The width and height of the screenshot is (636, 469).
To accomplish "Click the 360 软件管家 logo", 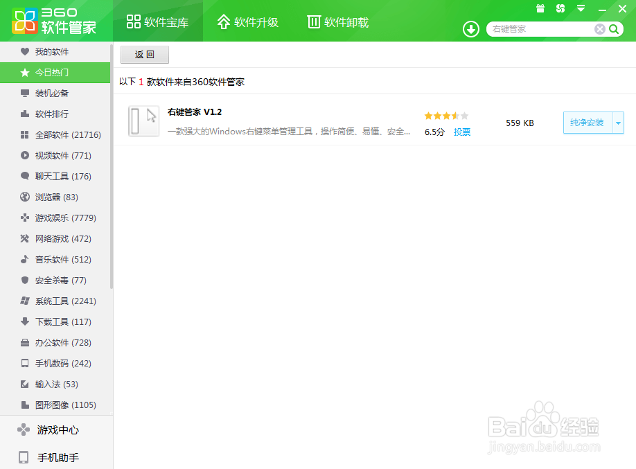I will (x=54, y=21).
